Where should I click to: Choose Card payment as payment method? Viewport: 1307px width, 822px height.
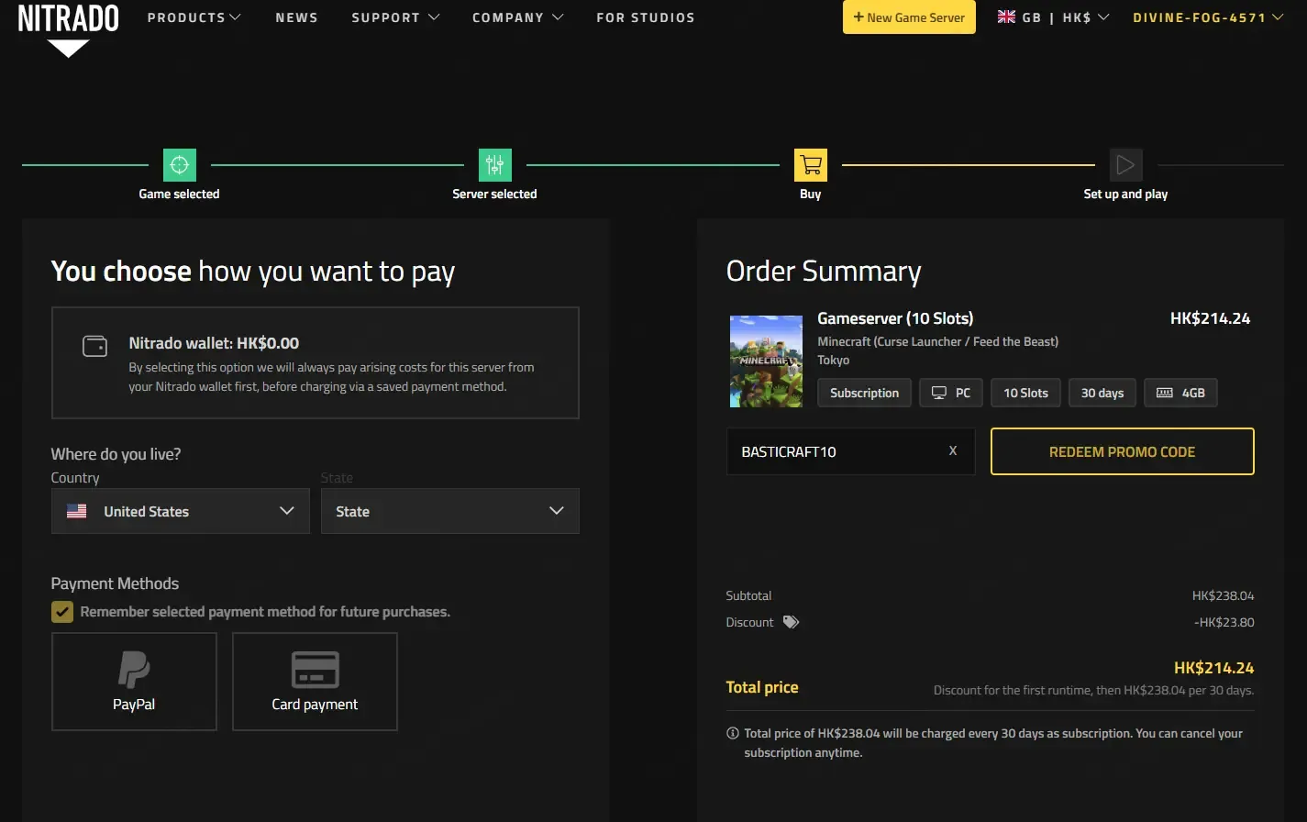click(x=315, y=682)
